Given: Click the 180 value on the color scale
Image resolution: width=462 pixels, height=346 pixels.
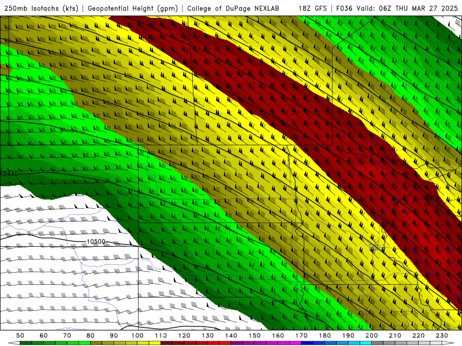Looking at the screenshot, I should [325, 336].
